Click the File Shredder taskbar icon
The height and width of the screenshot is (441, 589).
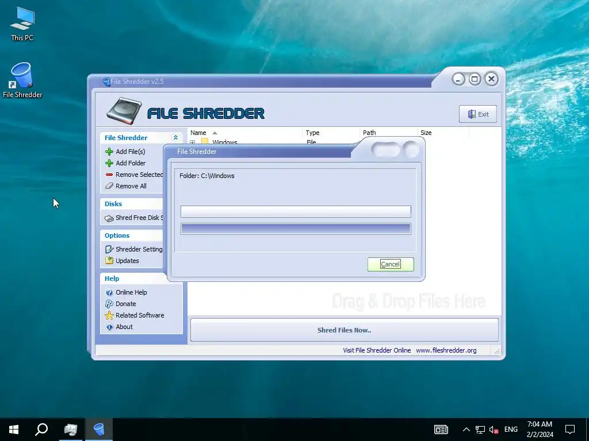[x=99, y=430]
